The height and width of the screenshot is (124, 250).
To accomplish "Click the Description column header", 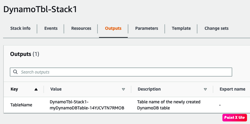I will (x=149, y=89).
